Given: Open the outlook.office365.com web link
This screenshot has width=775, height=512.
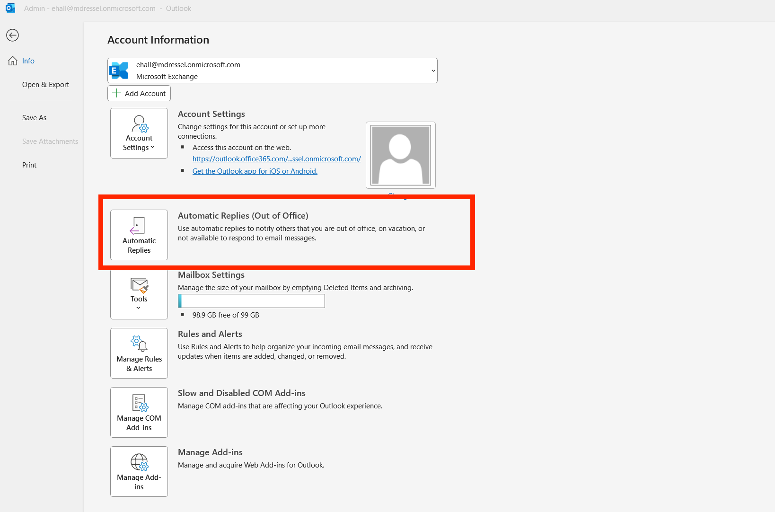Looking at the screenshot, I should coord(276,159).
